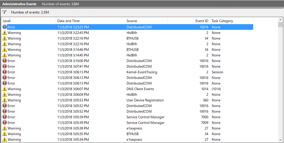Click 11/3/2018 3:05:35 PM date cell
The image size is (284, 143).
click(73, 134)
